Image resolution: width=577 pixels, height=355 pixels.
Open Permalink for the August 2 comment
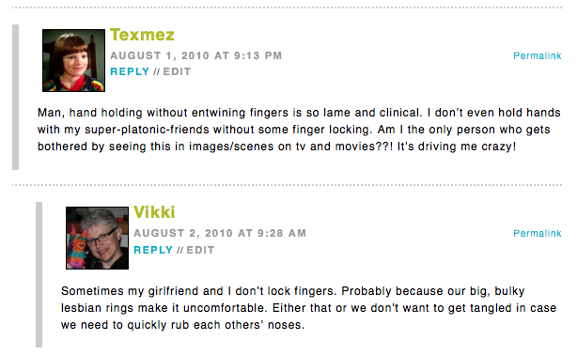click(538, 233)
